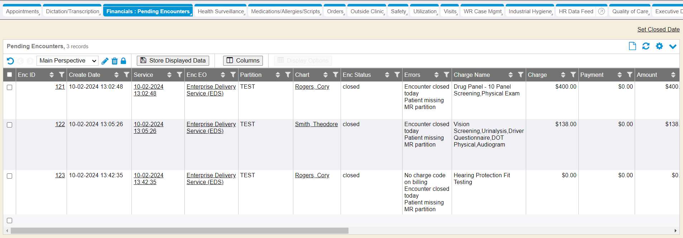The width and height of the screenshot is (683, 238).
Task: Select the row checkbox for encounter 123
Action: (x=10, y=176)
